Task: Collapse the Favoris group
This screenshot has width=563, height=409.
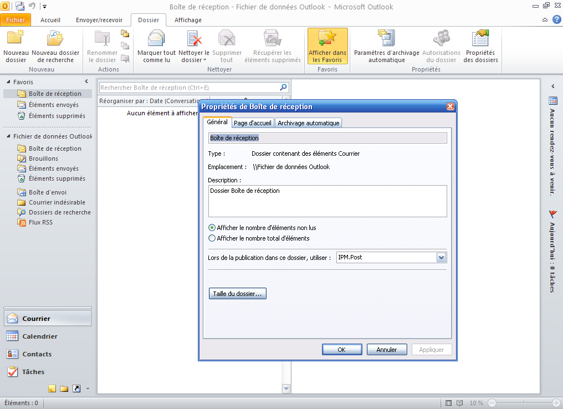Action: point(8,82)
